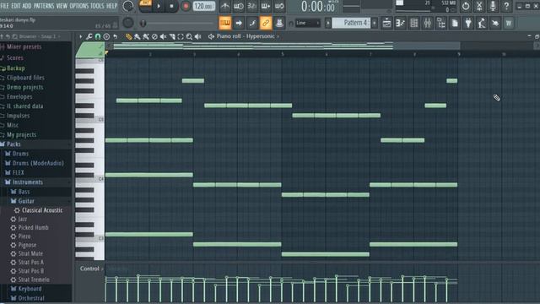This screenshot has height=304, width=540.
Task: Open piano roll wrench Tools icon
Action: click(x=89, y=36)
